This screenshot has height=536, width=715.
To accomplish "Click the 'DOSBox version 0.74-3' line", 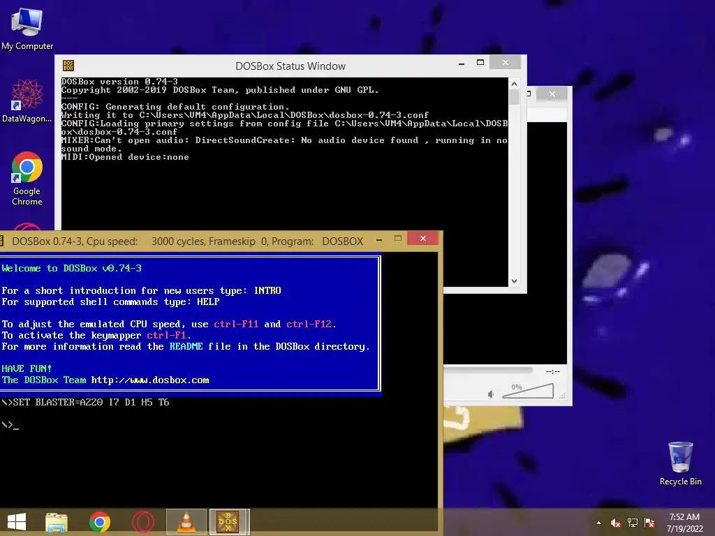I will point(119,82).
